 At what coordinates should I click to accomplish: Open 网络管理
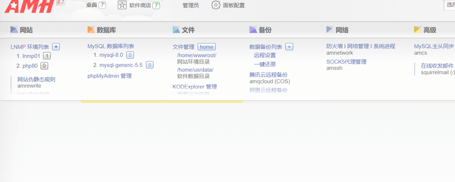point(358,46)
